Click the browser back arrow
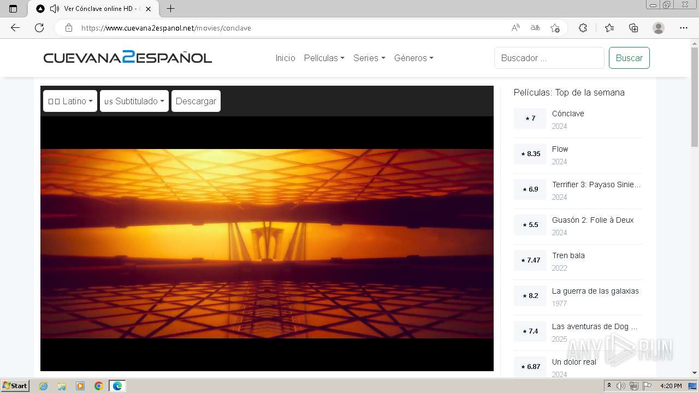Image resolution: width=699 pixels, height=393 pixels. click(x=15, y=28)
